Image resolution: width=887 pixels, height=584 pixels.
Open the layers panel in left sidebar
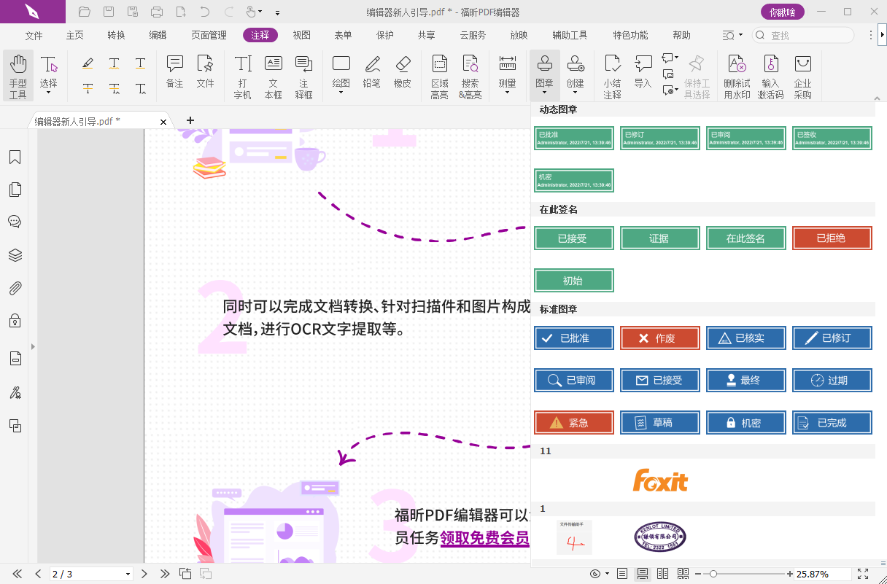[x=15, y=255]
